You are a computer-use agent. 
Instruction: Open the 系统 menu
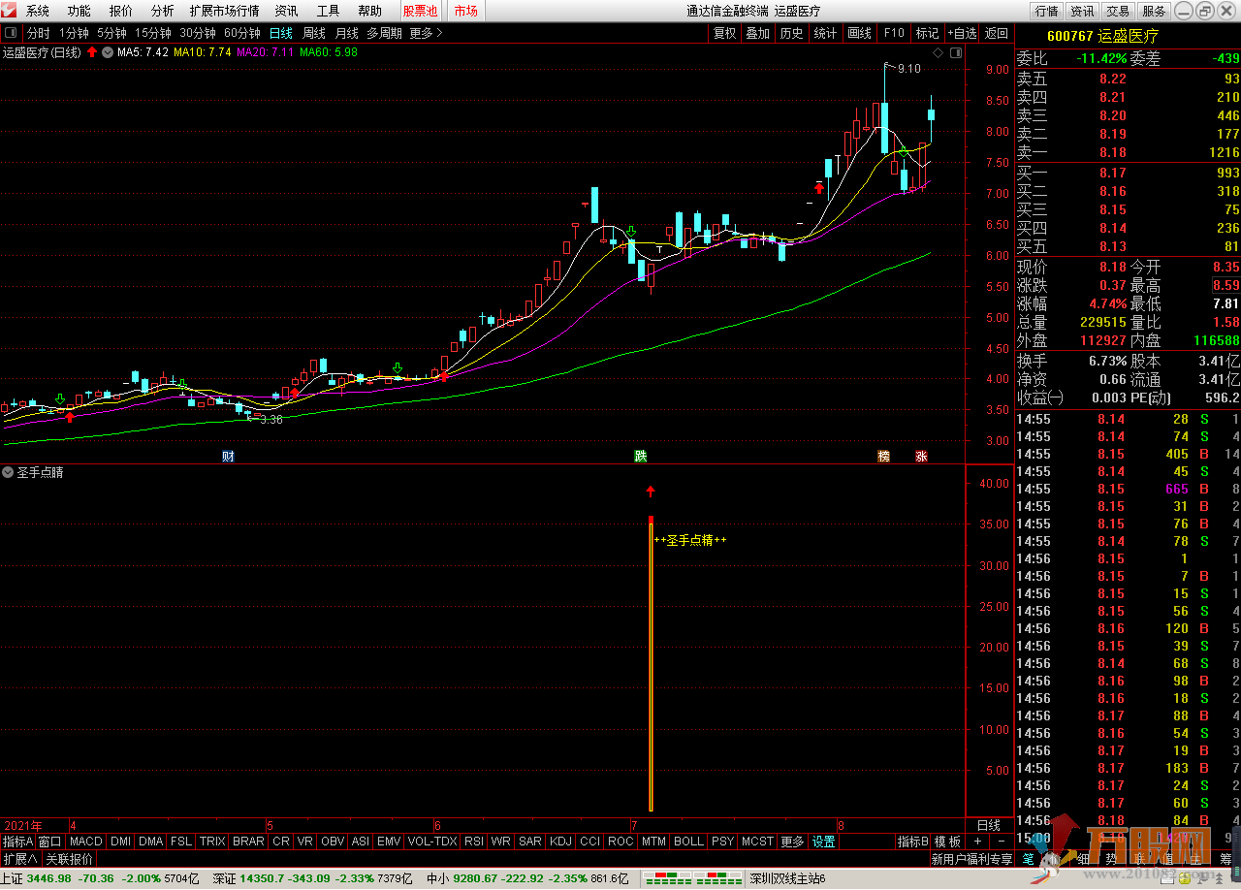pos(38,11)
